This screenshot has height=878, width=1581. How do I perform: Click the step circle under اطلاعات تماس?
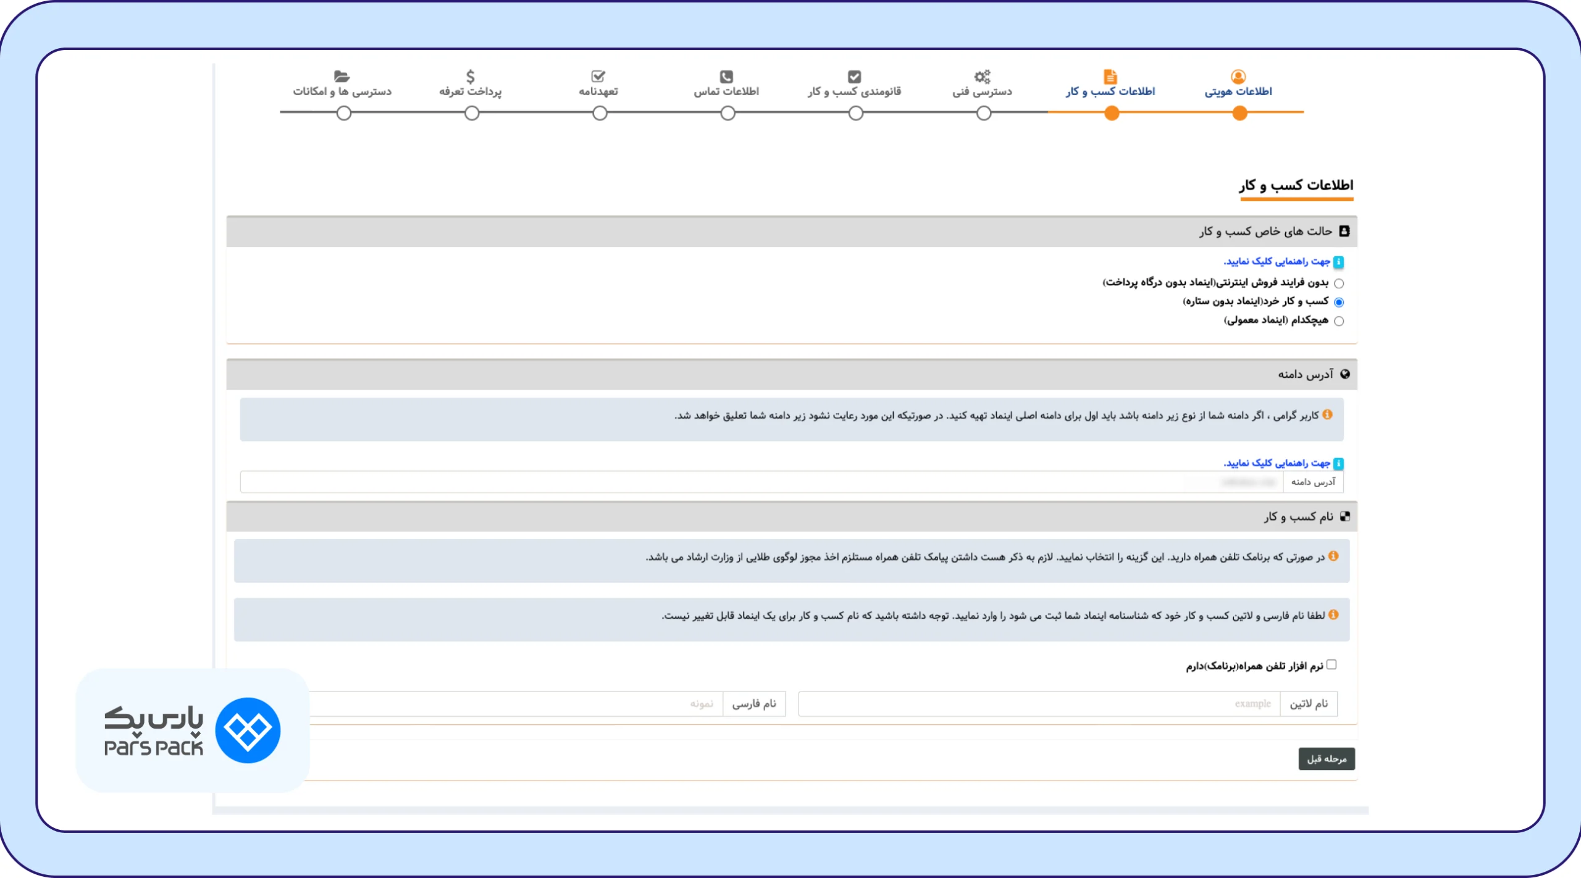click(728, 114)
